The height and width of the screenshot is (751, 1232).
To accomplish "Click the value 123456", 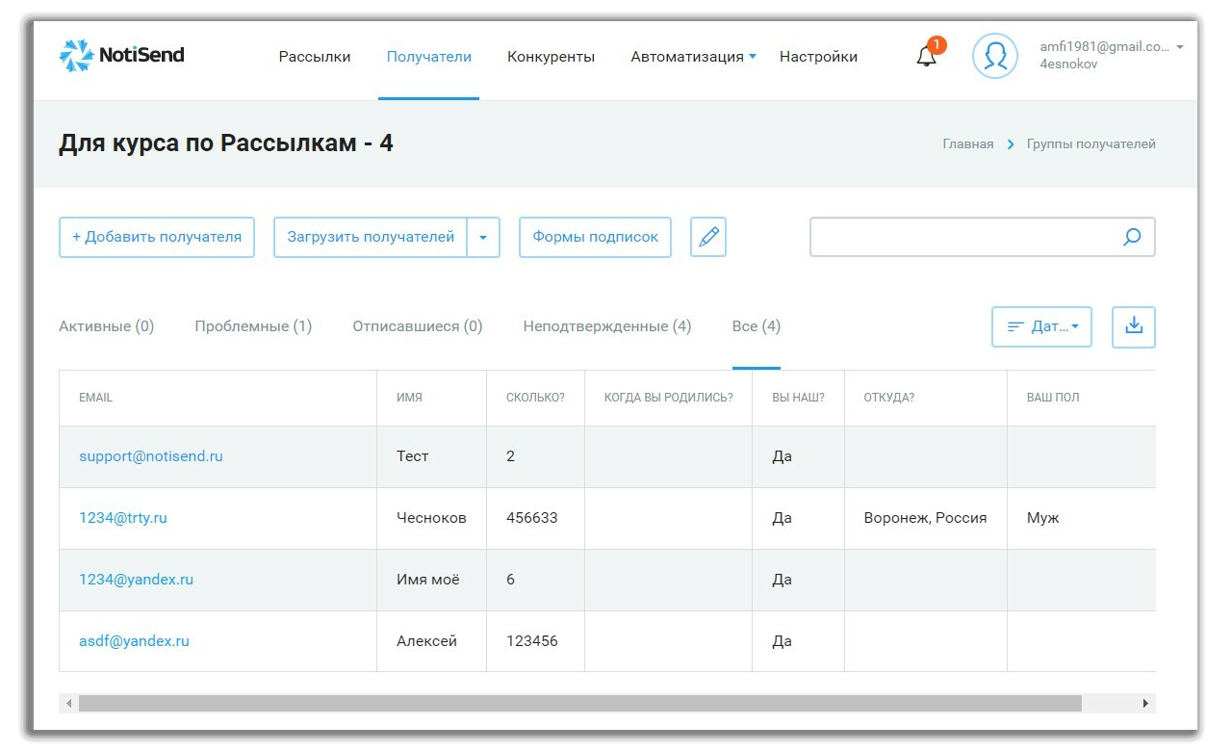I will pos(532,641).
